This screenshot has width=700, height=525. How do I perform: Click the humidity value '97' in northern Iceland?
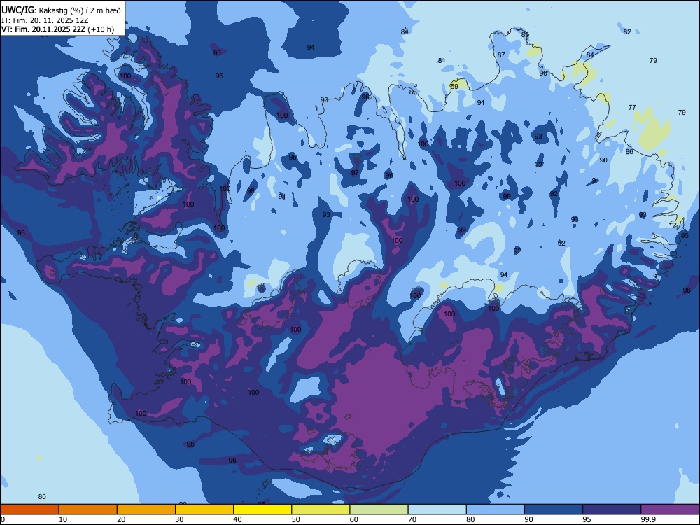coord(355,172)
